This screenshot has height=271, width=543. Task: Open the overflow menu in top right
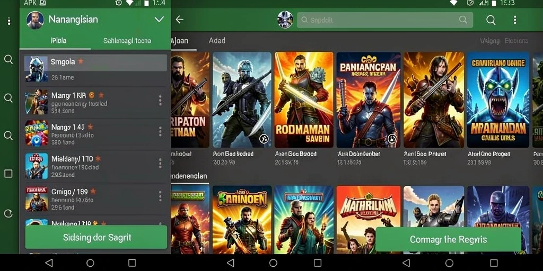pos(515,20)
